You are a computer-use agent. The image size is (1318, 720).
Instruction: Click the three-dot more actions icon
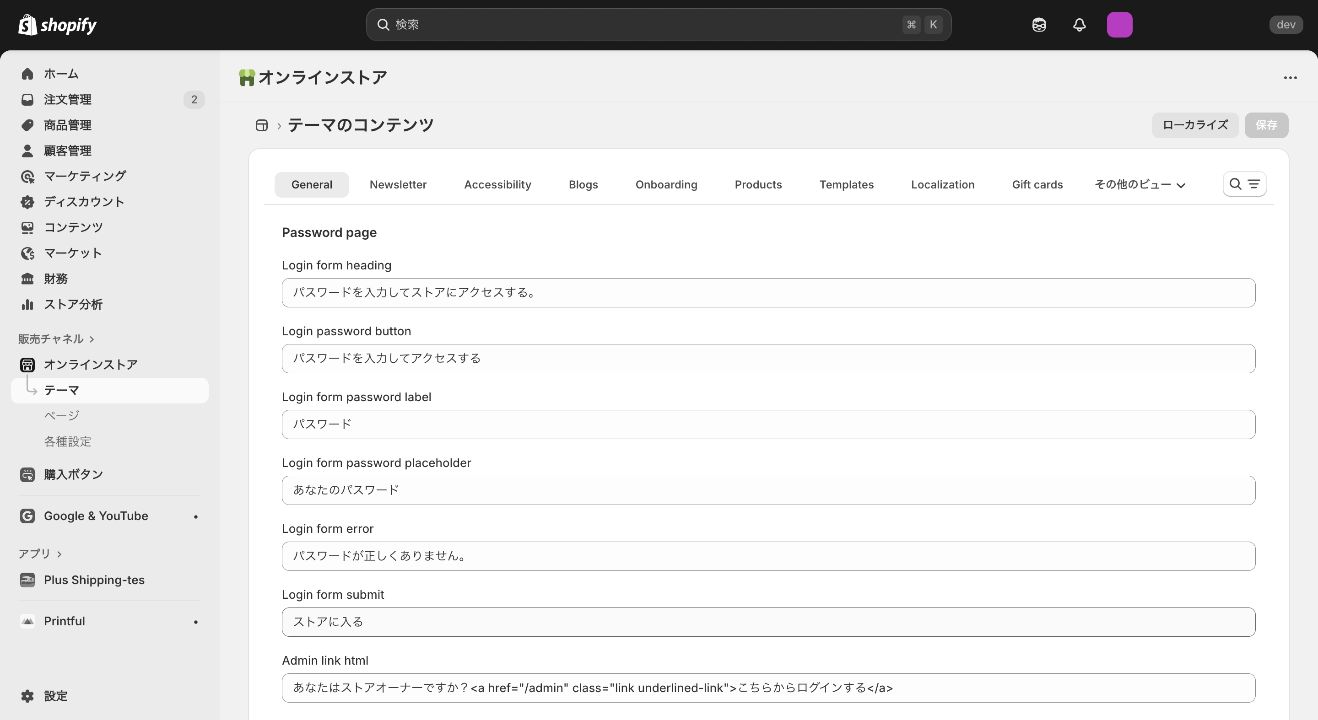point(1290,78)
